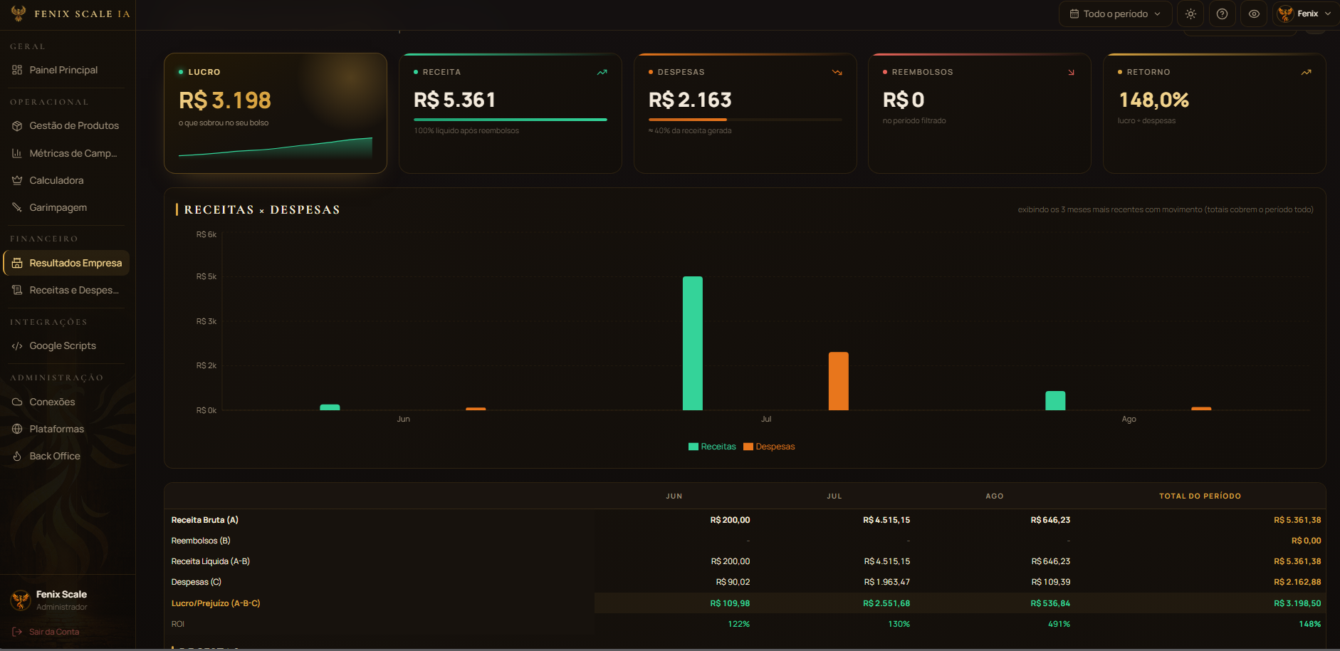The width and height of the screenshot is (1340, 651).
Task: Toggle light/dark theme sun icon
Action: coord(1190,14)
